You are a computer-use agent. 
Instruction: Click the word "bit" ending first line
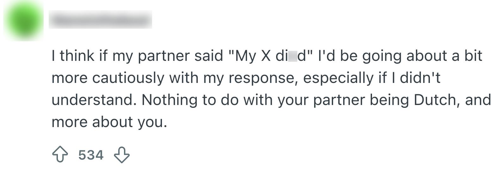click(474, 56)
